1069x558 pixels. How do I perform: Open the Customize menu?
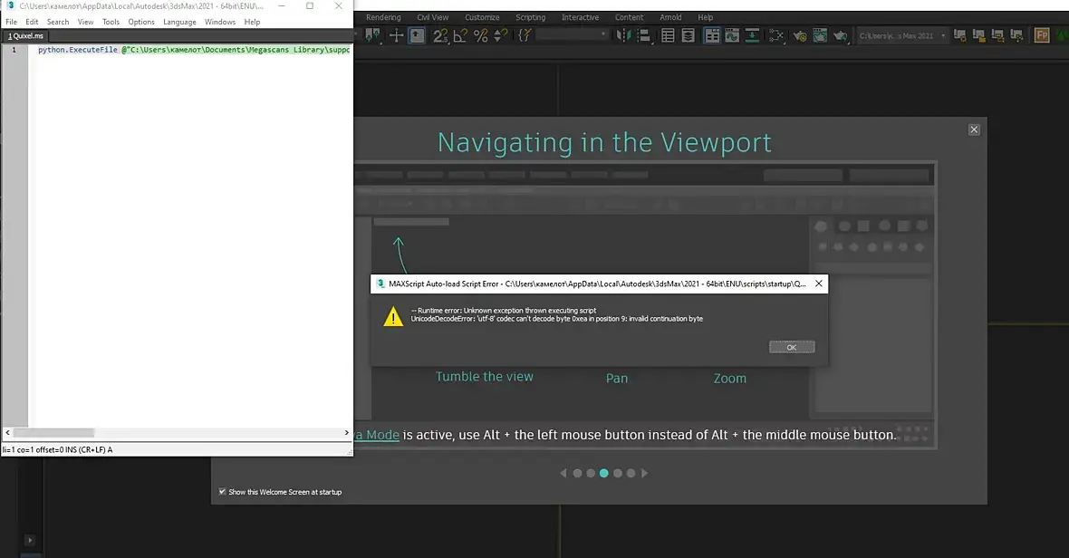coord(482,17)
